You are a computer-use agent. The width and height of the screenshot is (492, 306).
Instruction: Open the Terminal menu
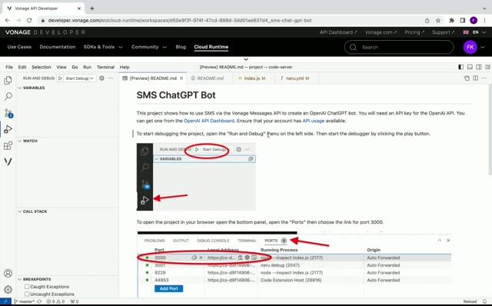point(105,67)
